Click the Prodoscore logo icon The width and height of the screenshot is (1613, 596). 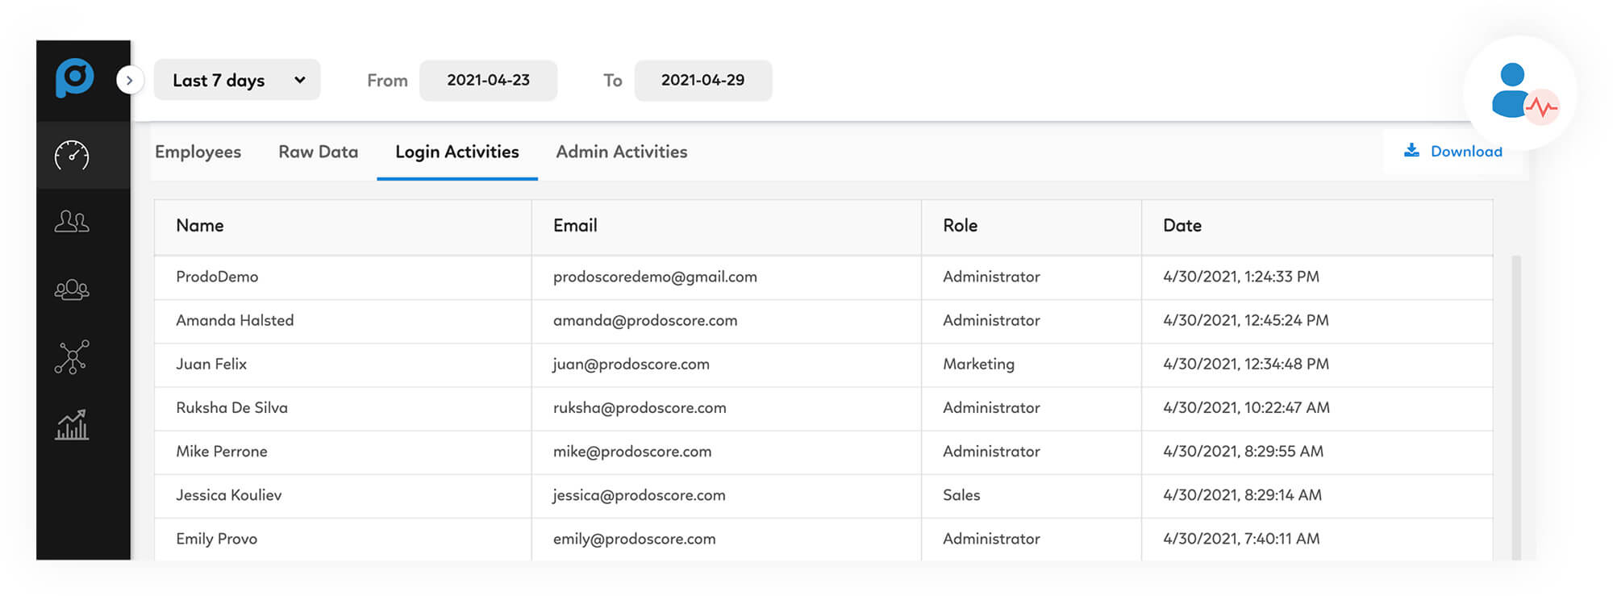74,77
